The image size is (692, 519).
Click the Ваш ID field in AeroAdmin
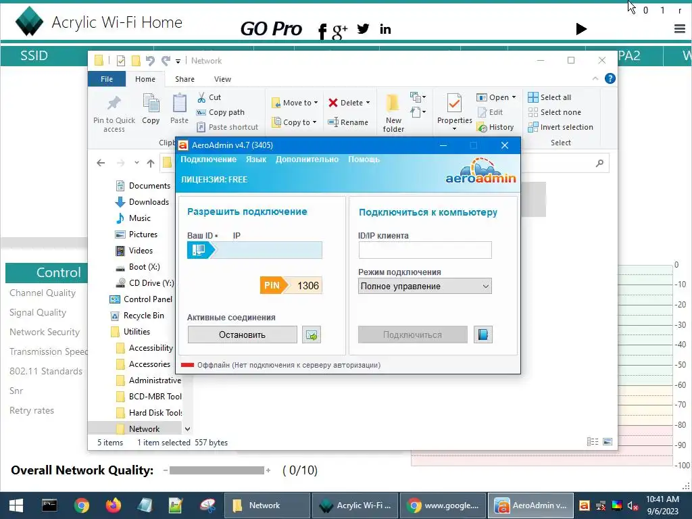[x=255, y=250]
